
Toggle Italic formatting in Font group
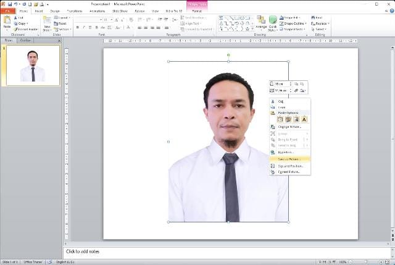pyautogui.click(x=84, y=28)
